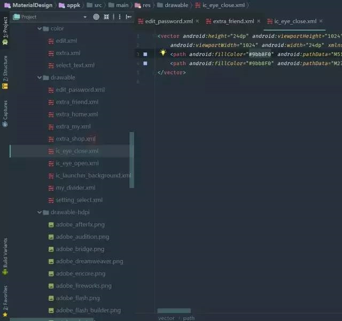Click the collapse all icon in Project panel
The width and height of the screenshot is (342, 321).
(106, 17)
